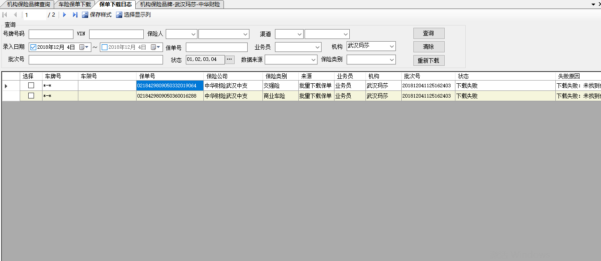Click the 选择显示列 choose columns icon
601x261 pixels.
(x=119, y=15)
